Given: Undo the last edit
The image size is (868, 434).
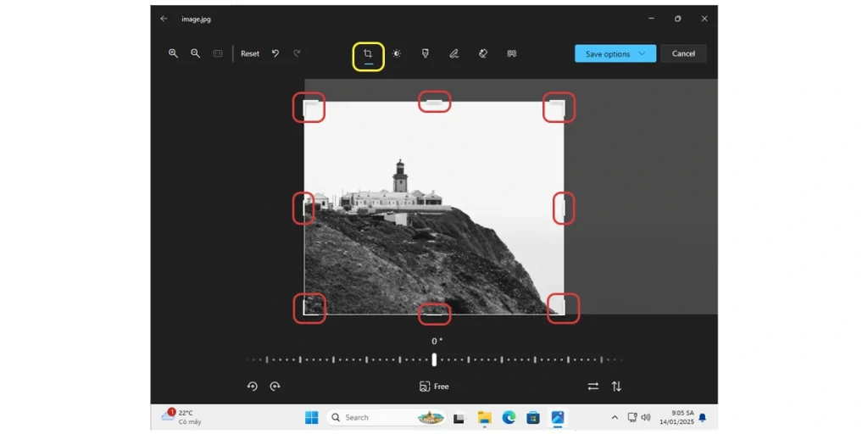Looking at the screenshot, I should pyautogui.click(x=275, y=53).
